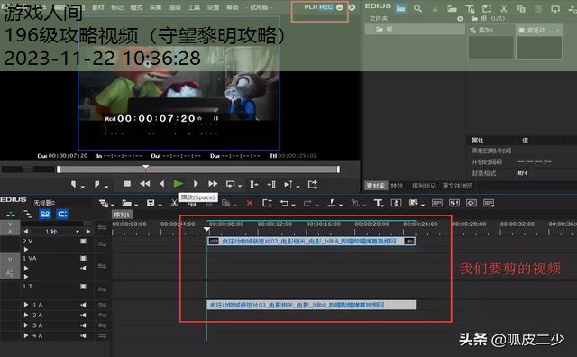Click the Export icon in player controls
The height and width of the screenshot is (357, 577).
tap(313, 185)
